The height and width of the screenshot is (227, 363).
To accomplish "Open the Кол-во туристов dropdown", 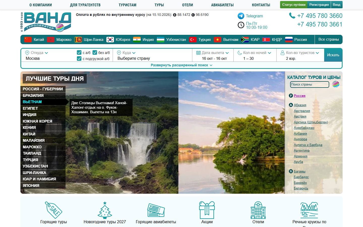I will click(300, 53).
